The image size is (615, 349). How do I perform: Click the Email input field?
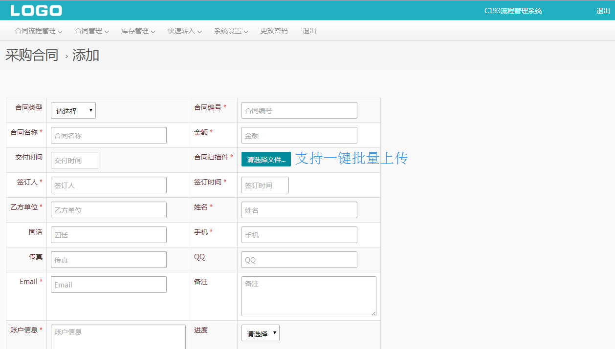pyautogui.click(x=109, y=285)
